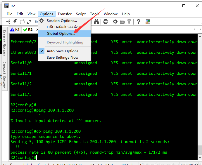Screen dimensions: 202x165
Task: Expand the Script menu
Action: pos(81,14)
